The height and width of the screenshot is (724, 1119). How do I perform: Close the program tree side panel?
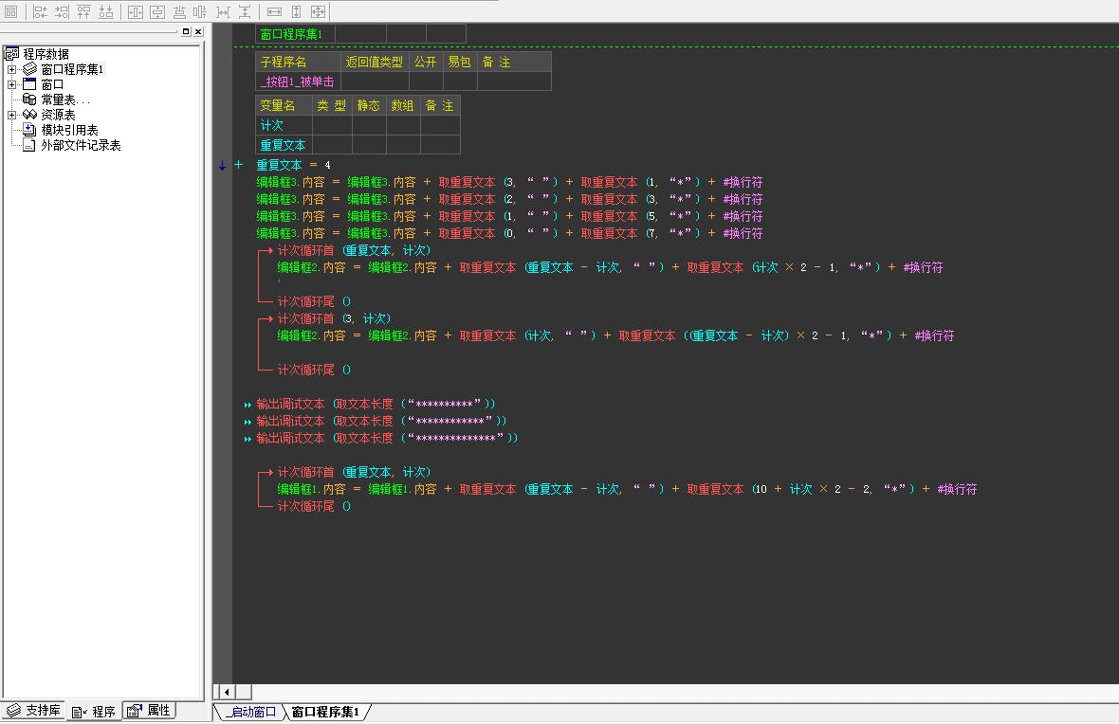[198, 31]
